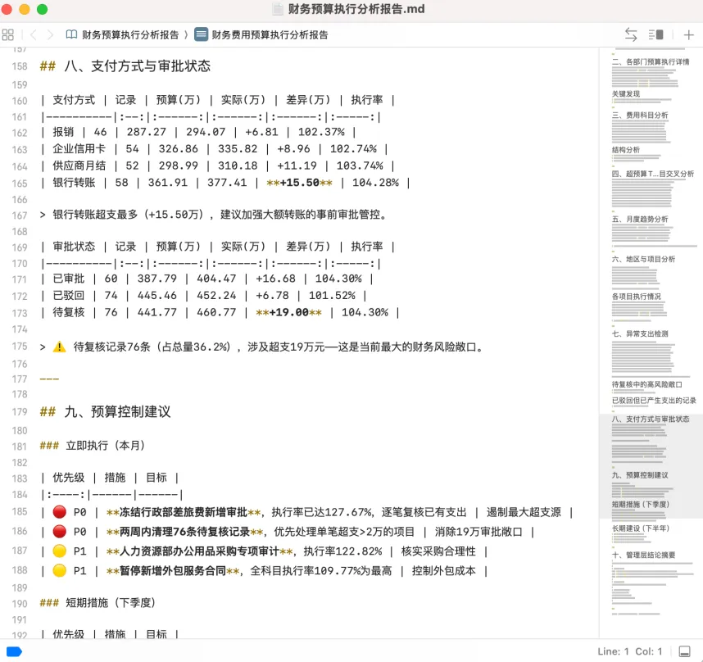Jump to 七、异常支出检测 in outline
The width and height of the screenshot is (703, 662).
640,334
